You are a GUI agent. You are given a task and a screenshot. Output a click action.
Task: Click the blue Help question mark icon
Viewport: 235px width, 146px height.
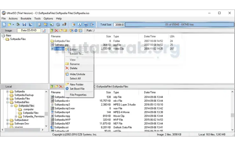tap(86, 25)
